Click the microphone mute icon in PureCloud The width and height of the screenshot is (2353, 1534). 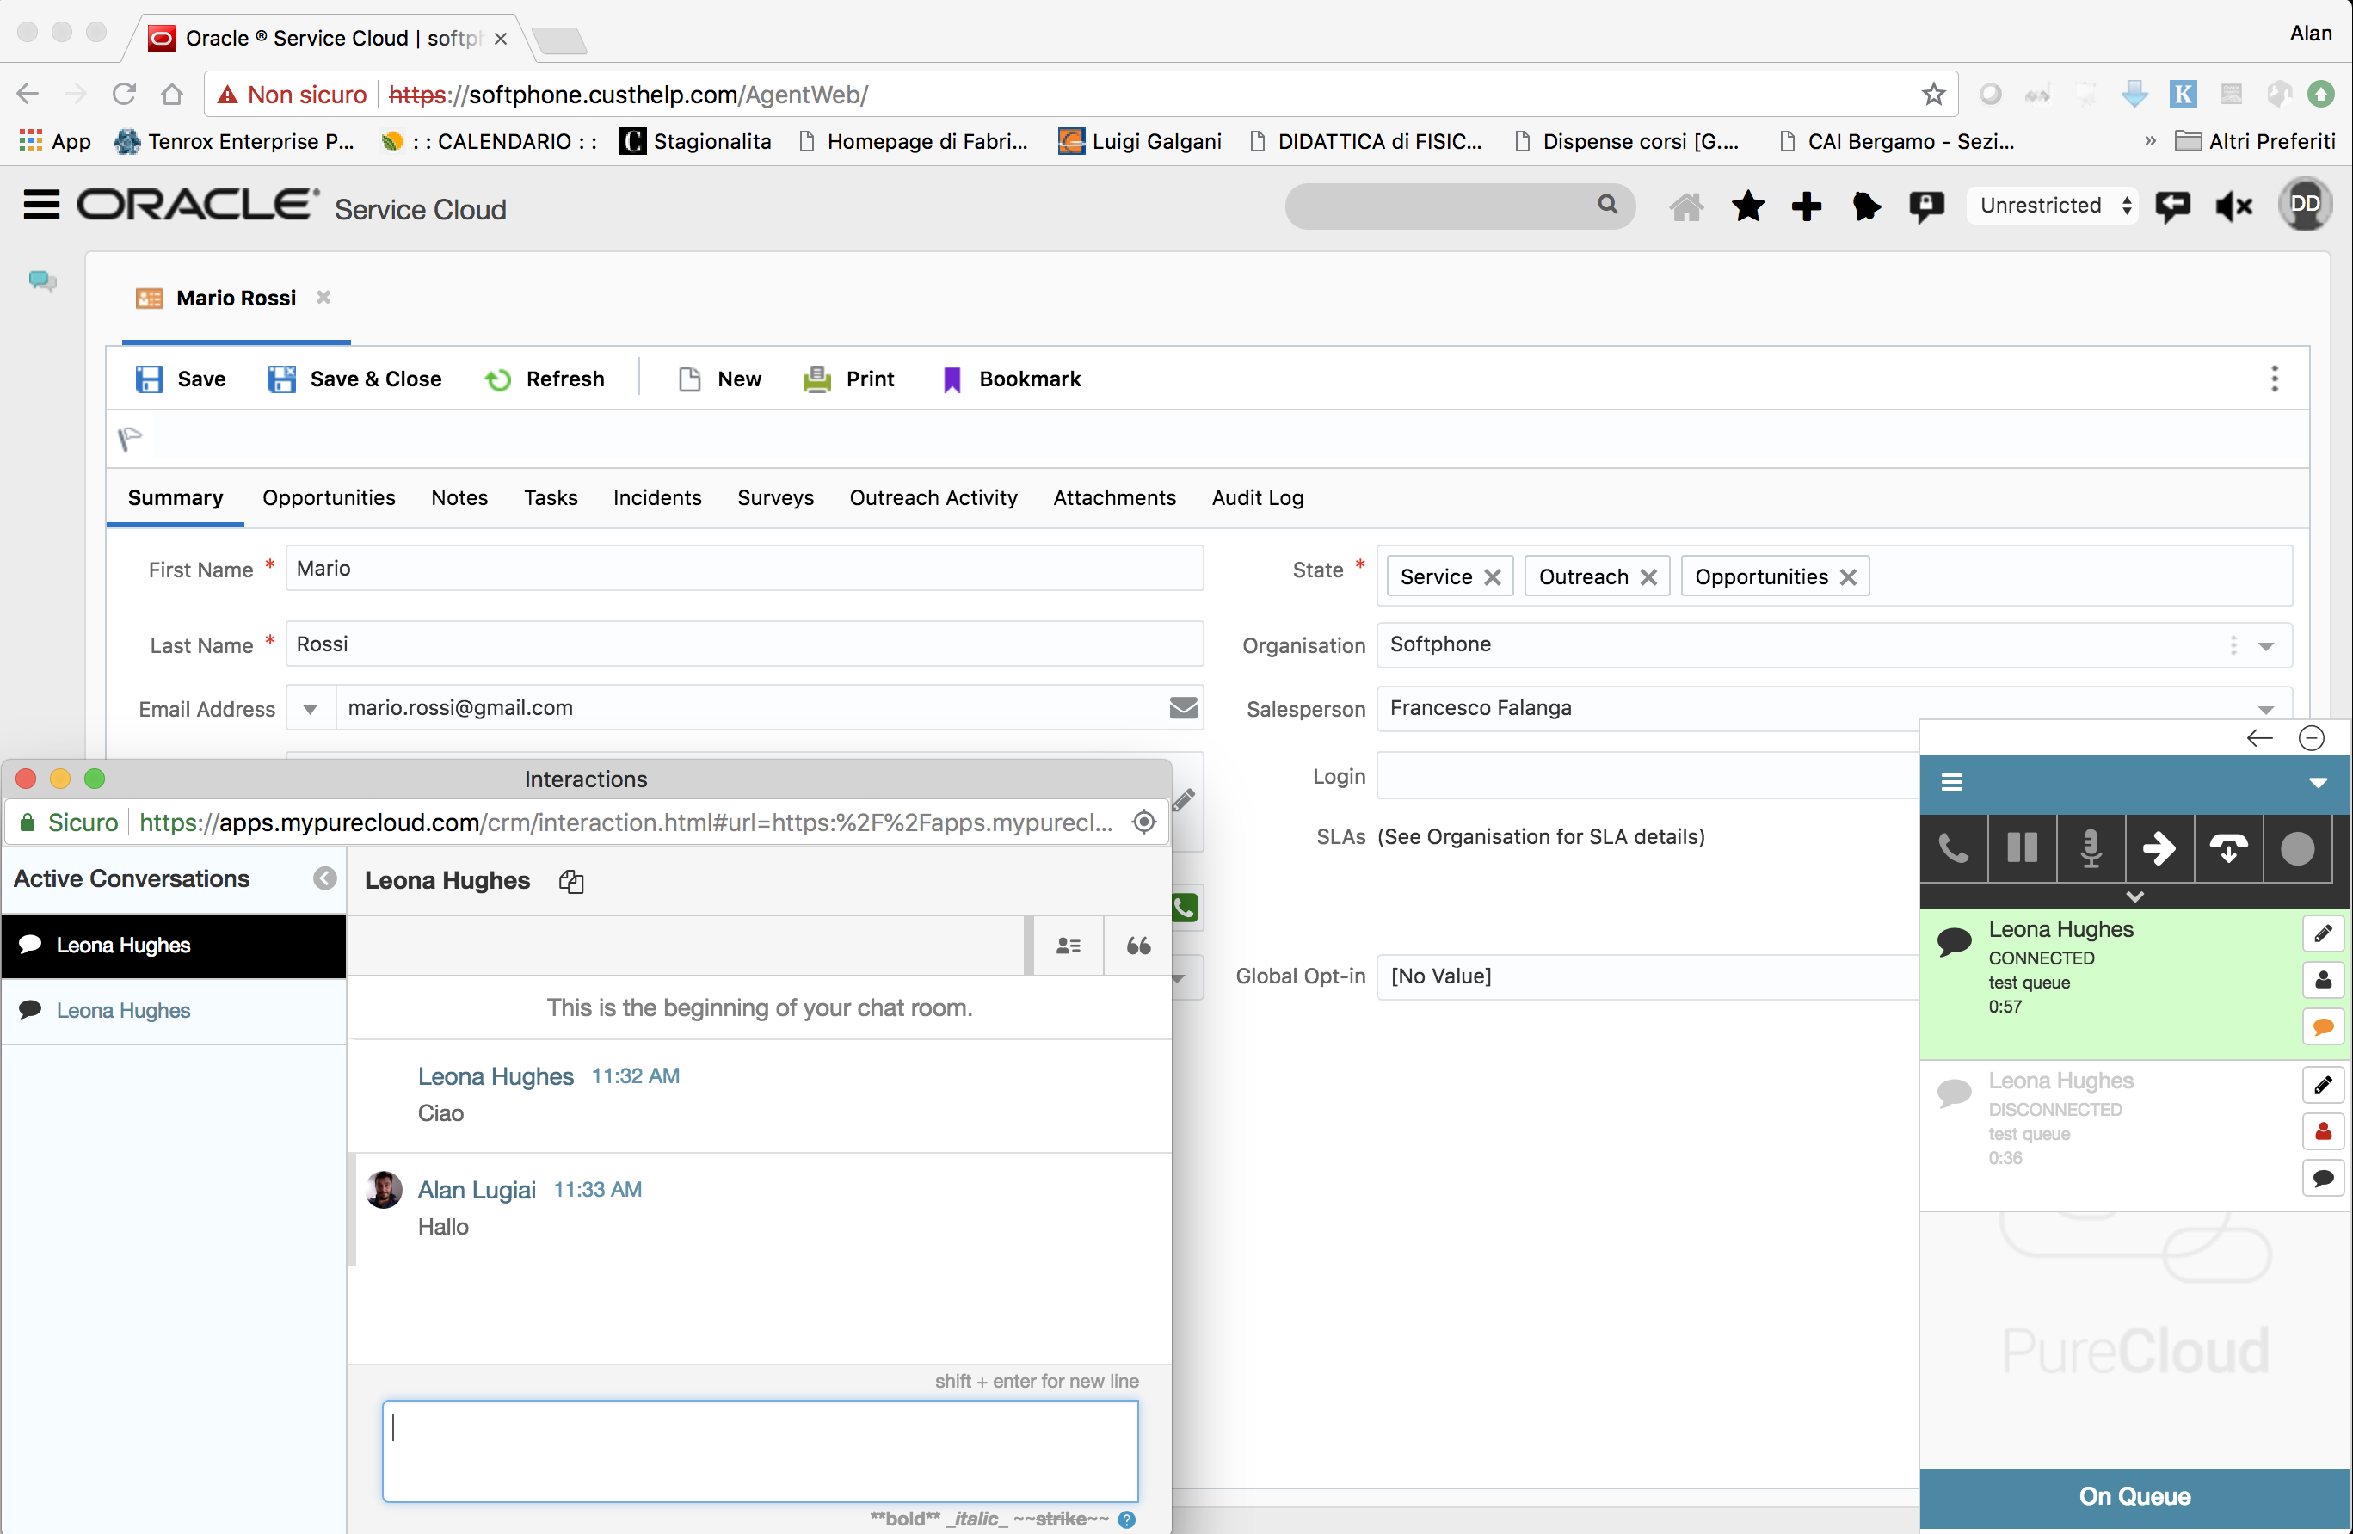[2090, 848]
